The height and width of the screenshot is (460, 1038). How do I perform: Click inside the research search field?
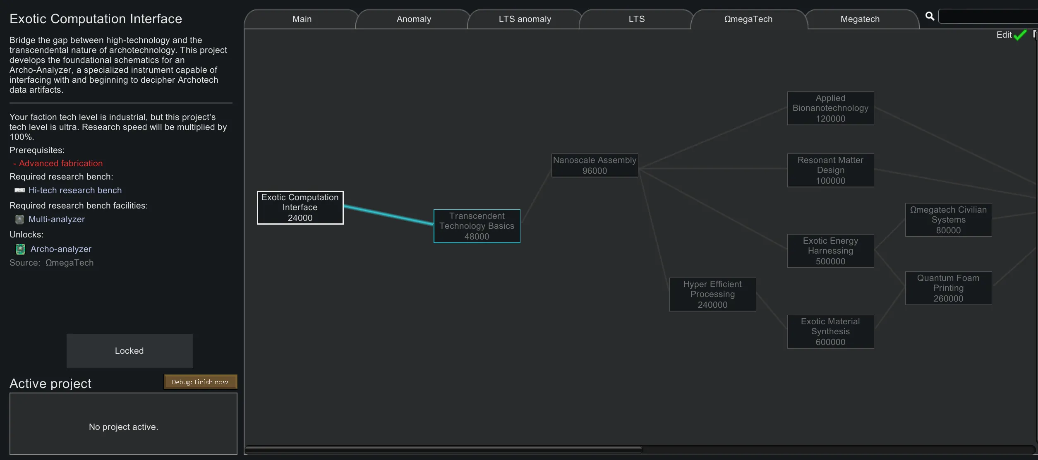(x=989, y=16)
